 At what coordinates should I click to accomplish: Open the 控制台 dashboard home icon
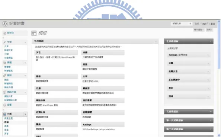pos(5,33)
